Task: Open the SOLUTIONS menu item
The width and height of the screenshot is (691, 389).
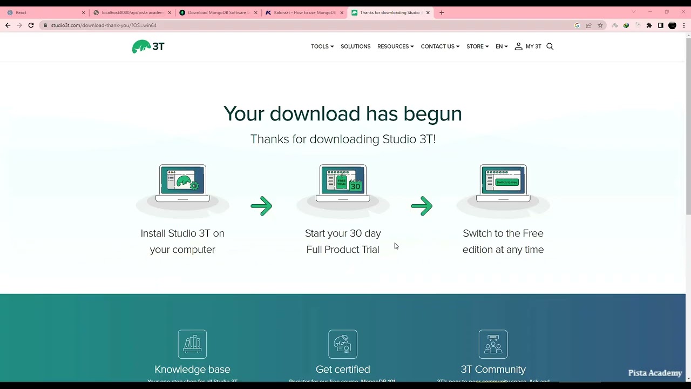Action: (x=355, y=46)
